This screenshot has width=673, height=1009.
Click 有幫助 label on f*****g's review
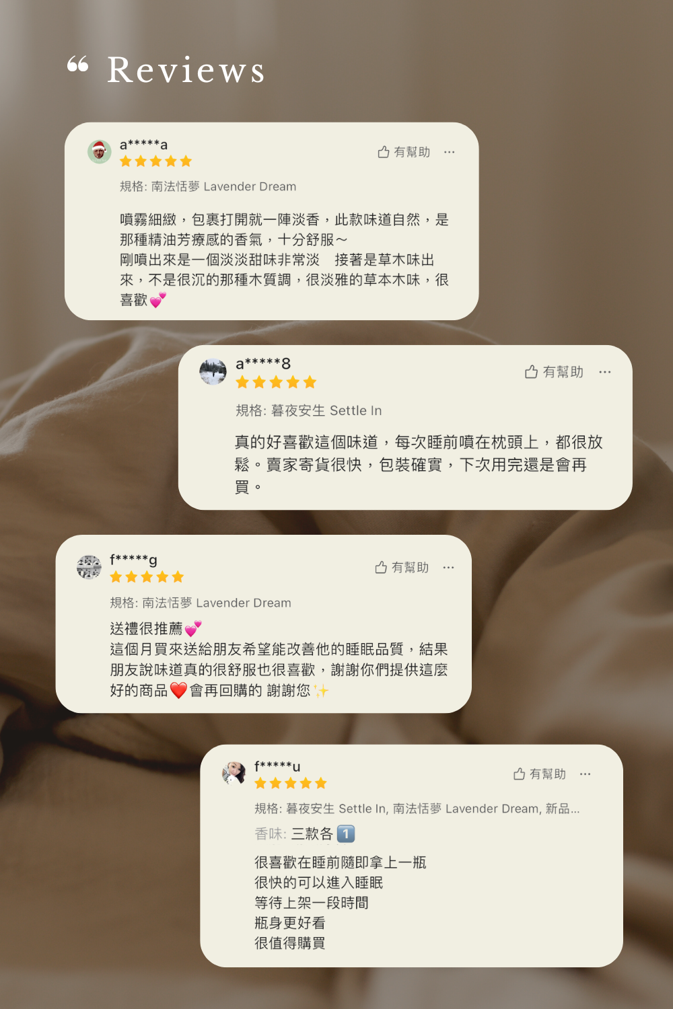point(411,568)
